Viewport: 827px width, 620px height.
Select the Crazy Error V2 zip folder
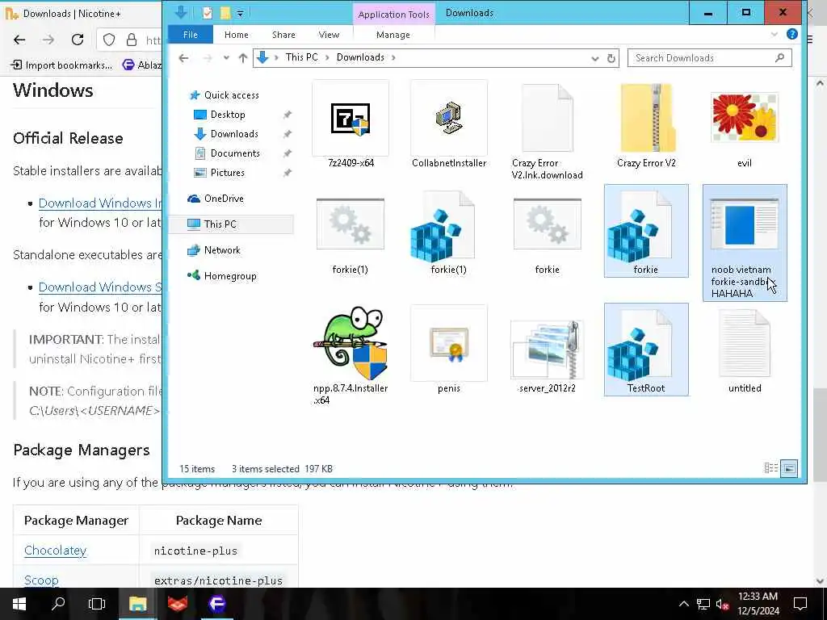[646, 124]
